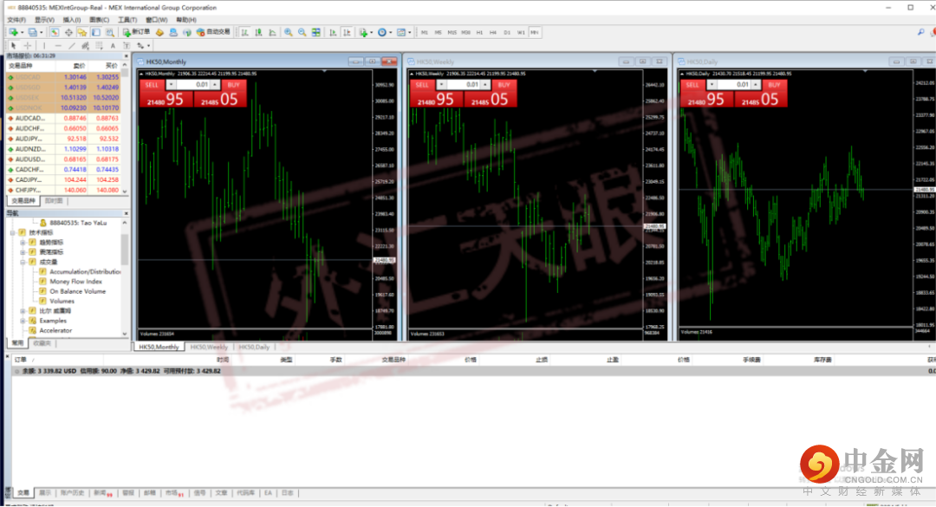Toggle the Data Window crosshair icon
This screenshot has height=507, width=936.
point(68,32)
